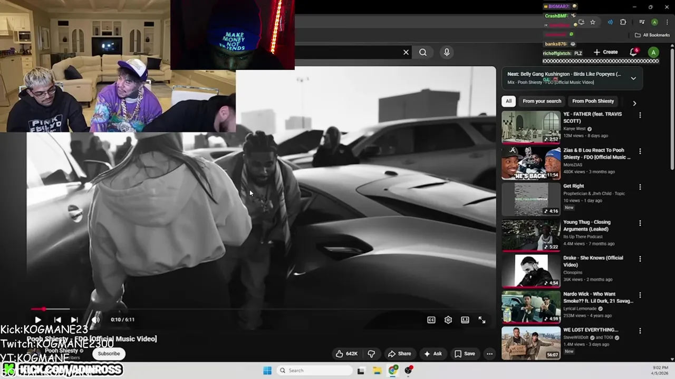Skip to next video in the mix

tap(74, 320)
